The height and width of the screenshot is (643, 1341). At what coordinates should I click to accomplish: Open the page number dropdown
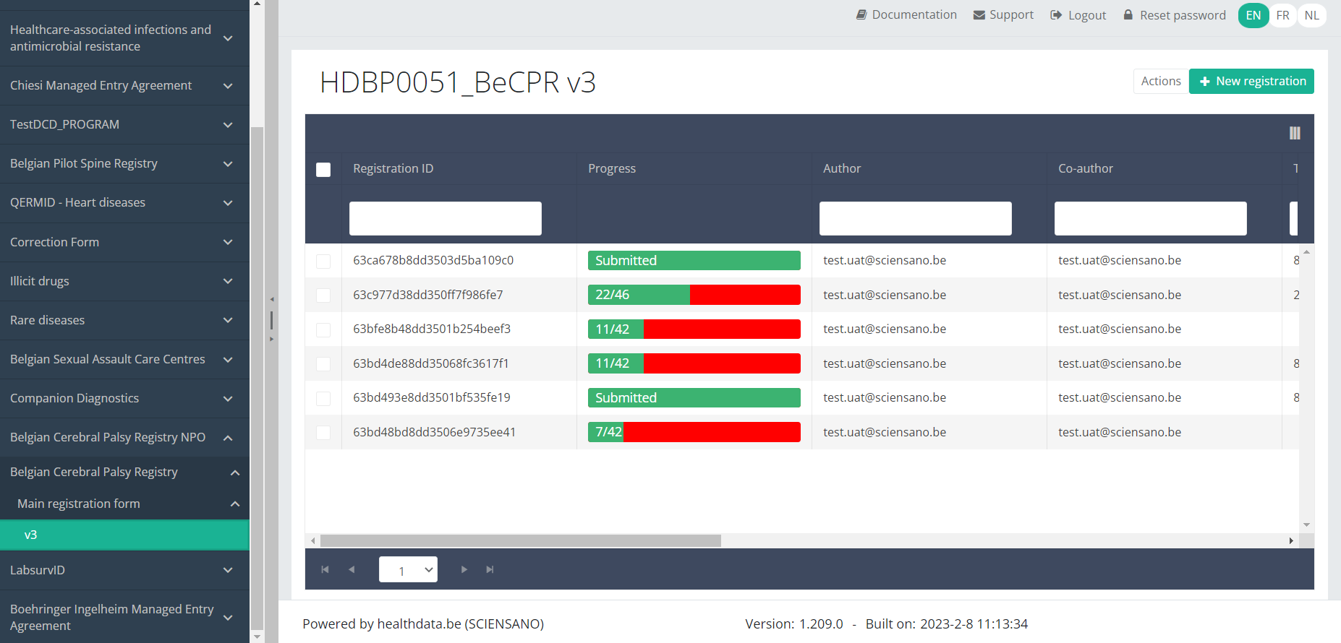408,570
